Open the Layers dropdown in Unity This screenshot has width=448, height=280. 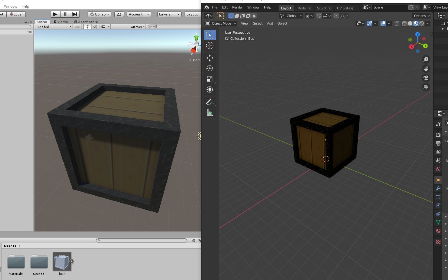169,14
